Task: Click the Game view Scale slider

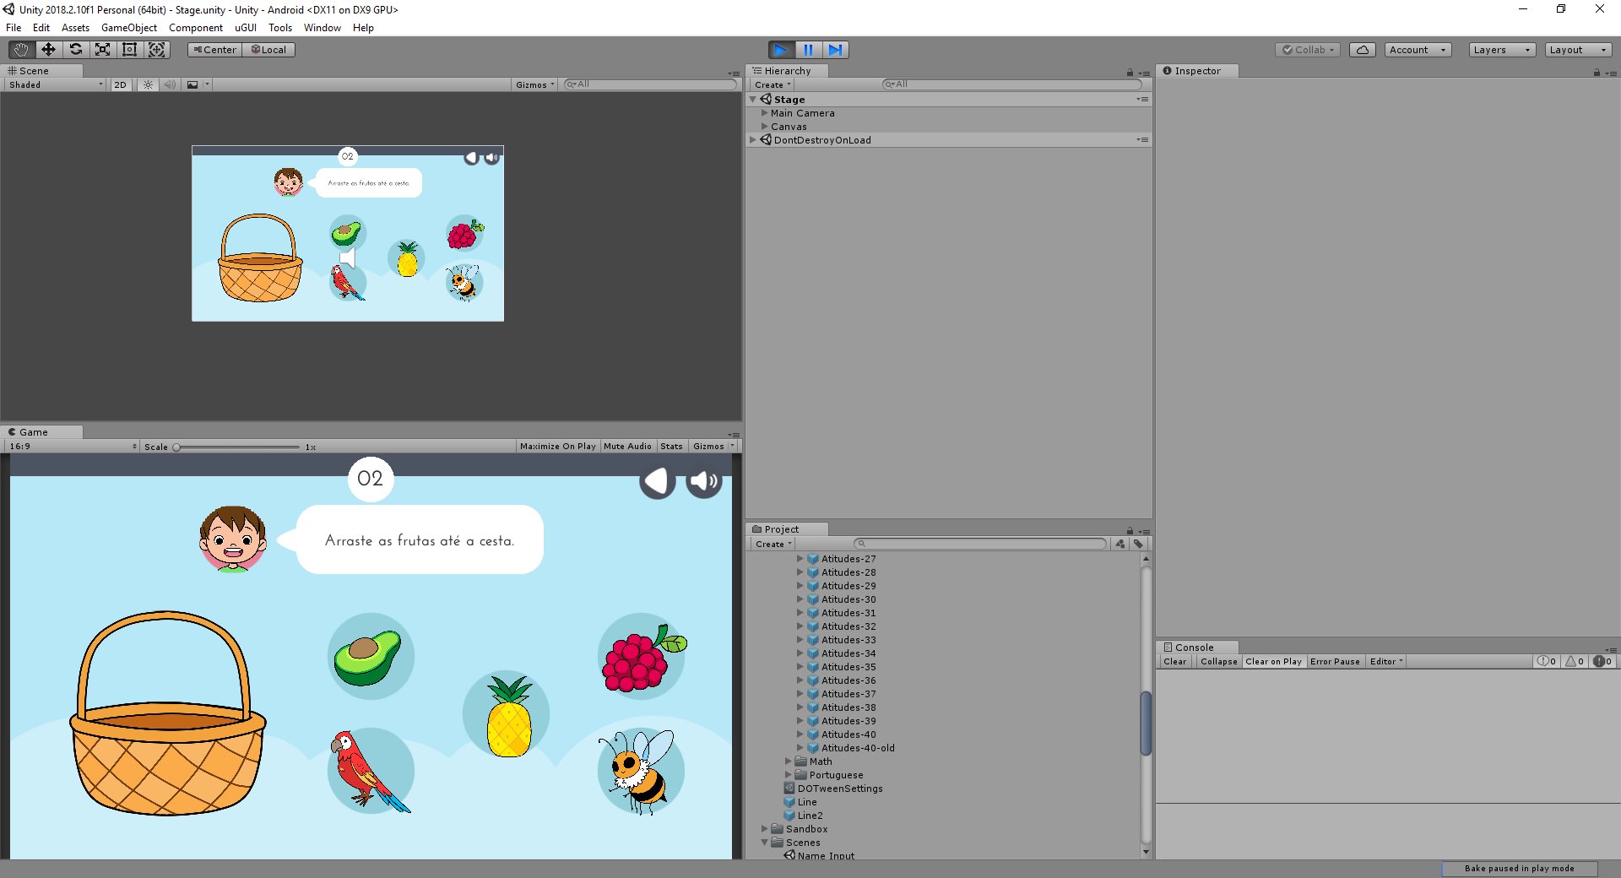Action: (x=237, y=447)
